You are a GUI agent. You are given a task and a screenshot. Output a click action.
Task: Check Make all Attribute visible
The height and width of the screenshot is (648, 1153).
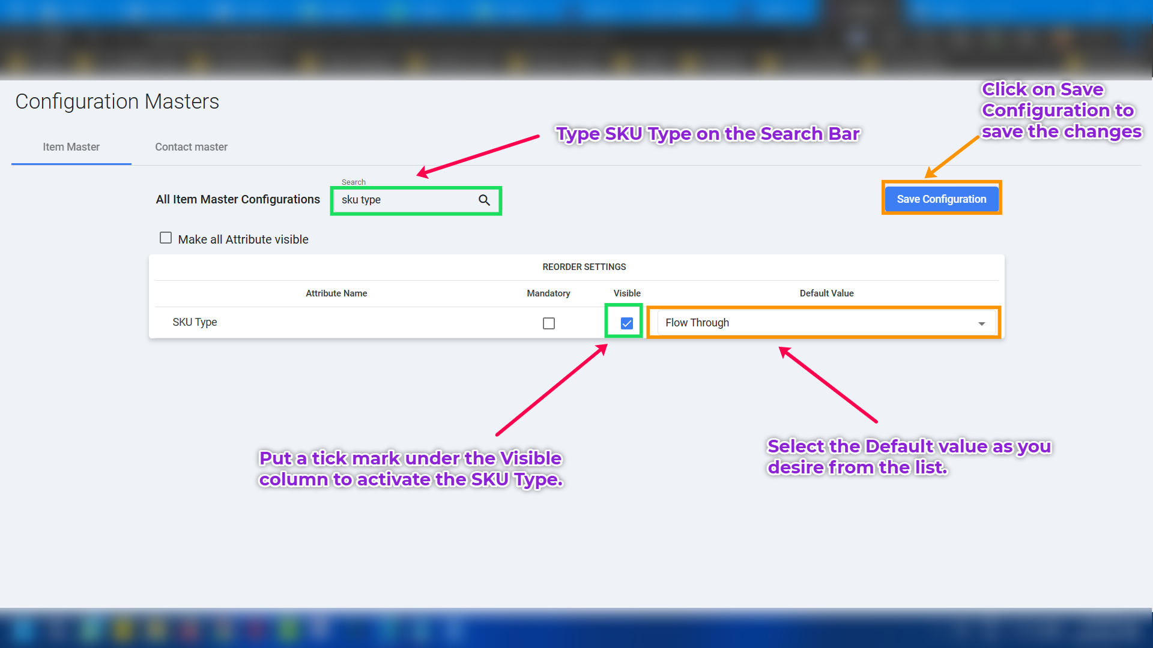[x=166, y=238]
